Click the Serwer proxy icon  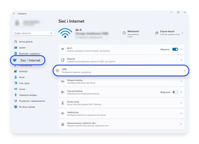tap(63, 103)
